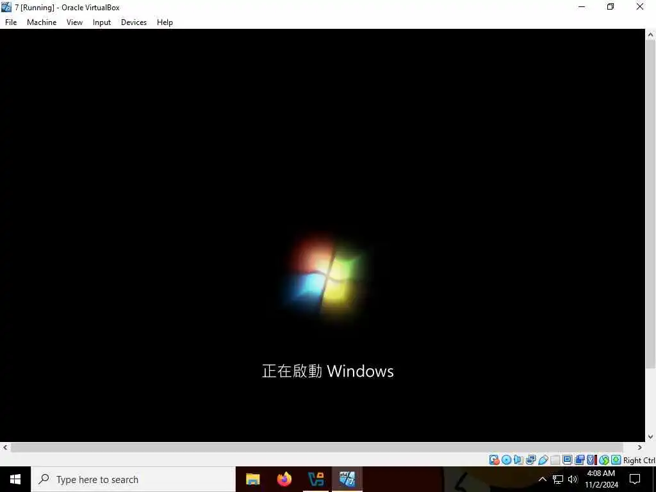
Task: Open the Devices menu
Action: click(x=134, y=22)
